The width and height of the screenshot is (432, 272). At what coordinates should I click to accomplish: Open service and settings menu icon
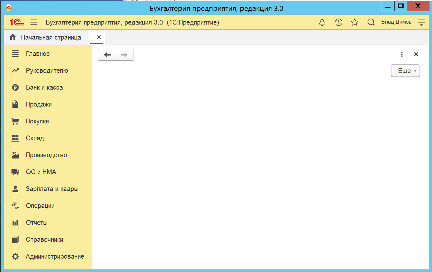click(x=421, y=22)
